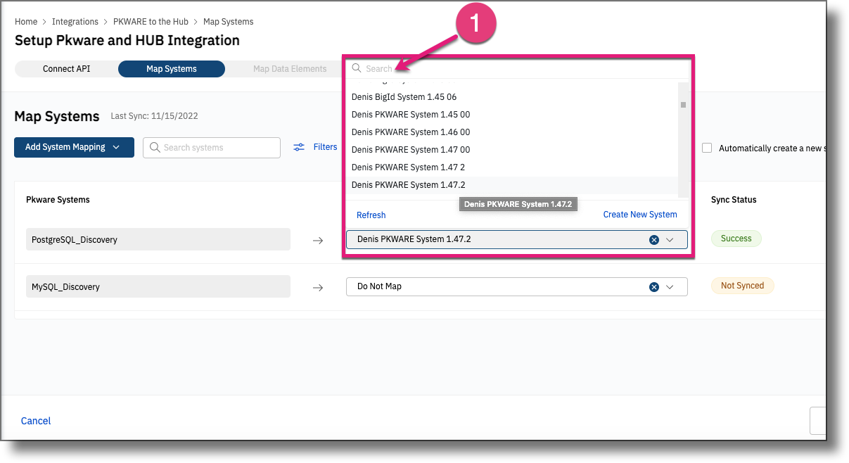Navigate to the Integrations breadcrumb
Image resolution: width=849 pixels, height=463 pixels.
[75, 21]
